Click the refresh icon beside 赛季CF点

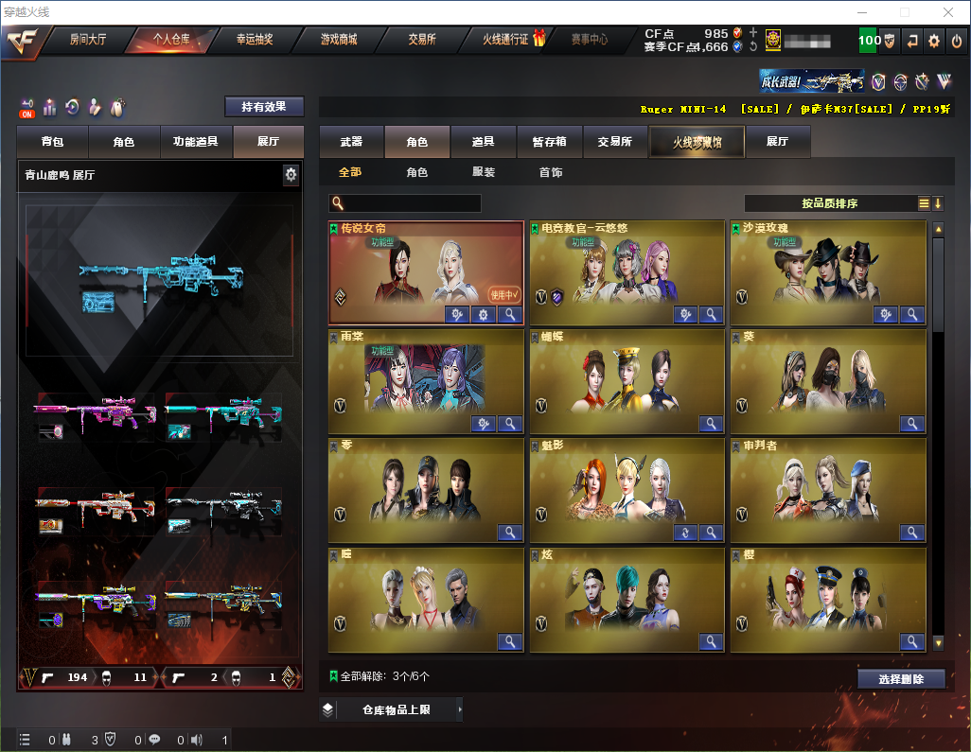(753, 46)
